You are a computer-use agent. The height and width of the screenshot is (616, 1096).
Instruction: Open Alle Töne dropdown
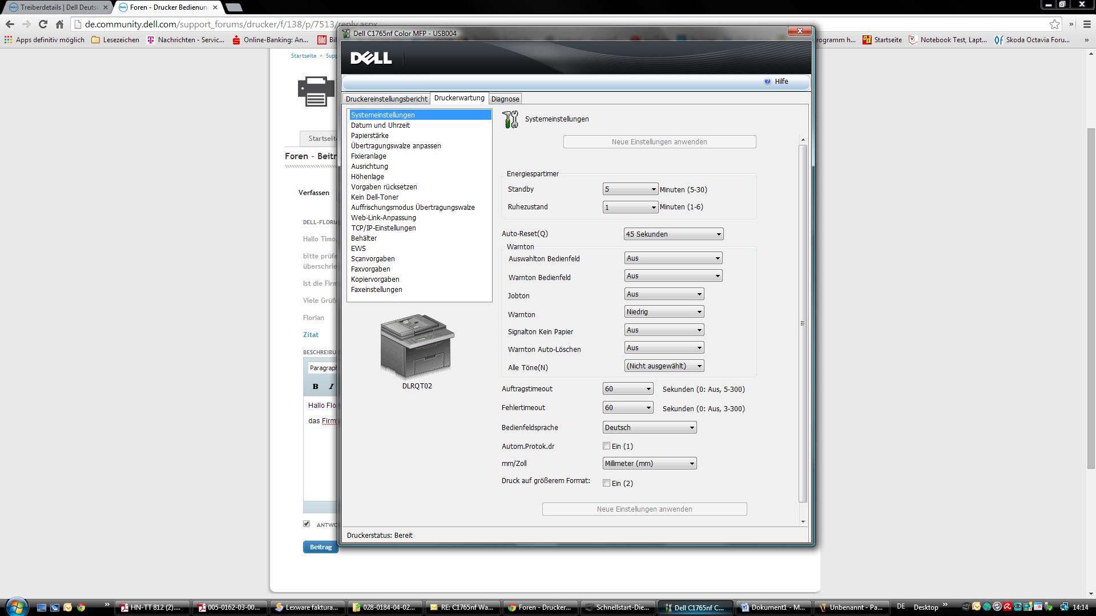tap(664, 366)
